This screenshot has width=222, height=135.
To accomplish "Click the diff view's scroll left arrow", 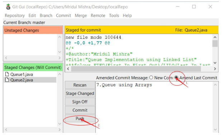I will [x=68, y=69].
